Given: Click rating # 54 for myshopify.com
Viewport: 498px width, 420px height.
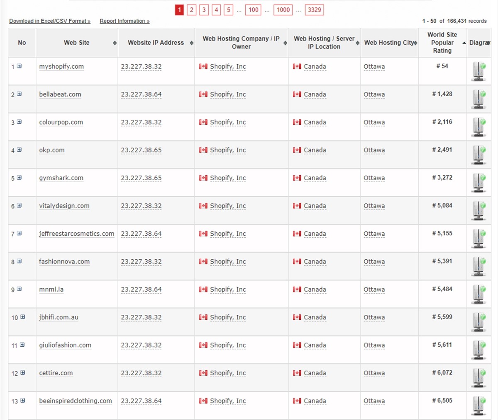Looking at the screenshot, I should 442,66.
